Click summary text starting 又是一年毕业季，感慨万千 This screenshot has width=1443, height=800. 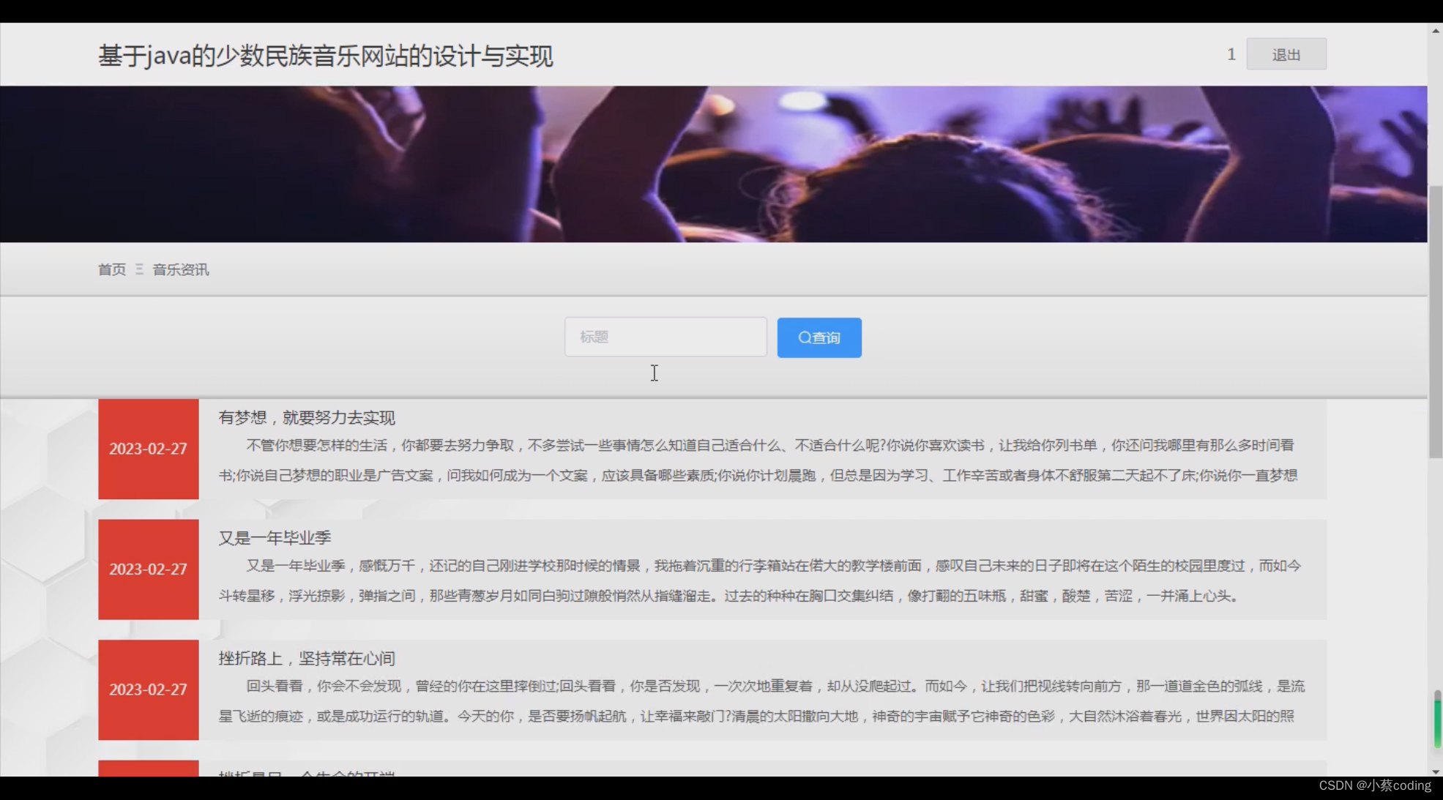pos(760,580)
